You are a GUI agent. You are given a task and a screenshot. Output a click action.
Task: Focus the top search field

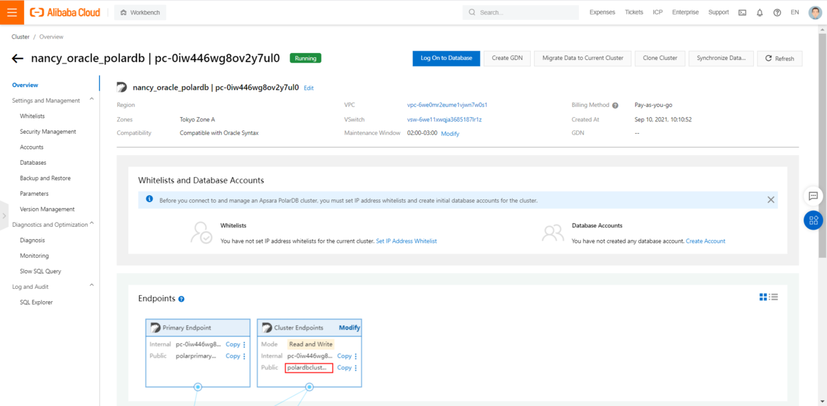[x=520, y=12]
